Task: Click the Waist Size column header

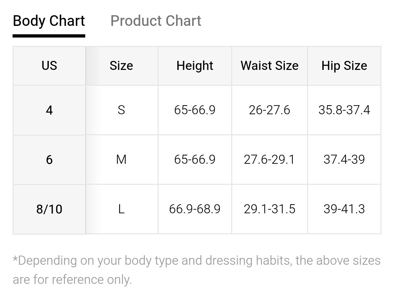Action: (270, 66)
